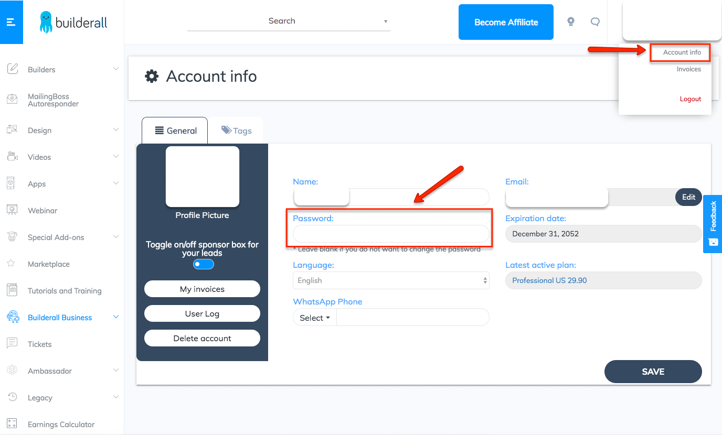
Task: Open the Search dropdown box
Action: coord(289,21)
